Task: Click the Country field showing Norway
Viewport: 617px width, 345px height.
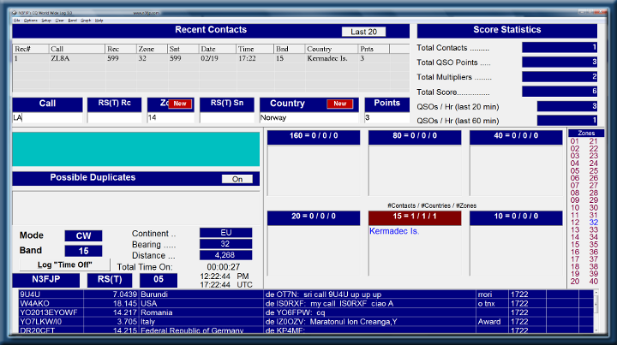Action: (308, 118)
